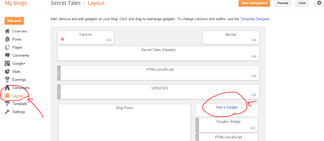Click the Posts document icon
324x141 pixels.
(x=7, y=39)
